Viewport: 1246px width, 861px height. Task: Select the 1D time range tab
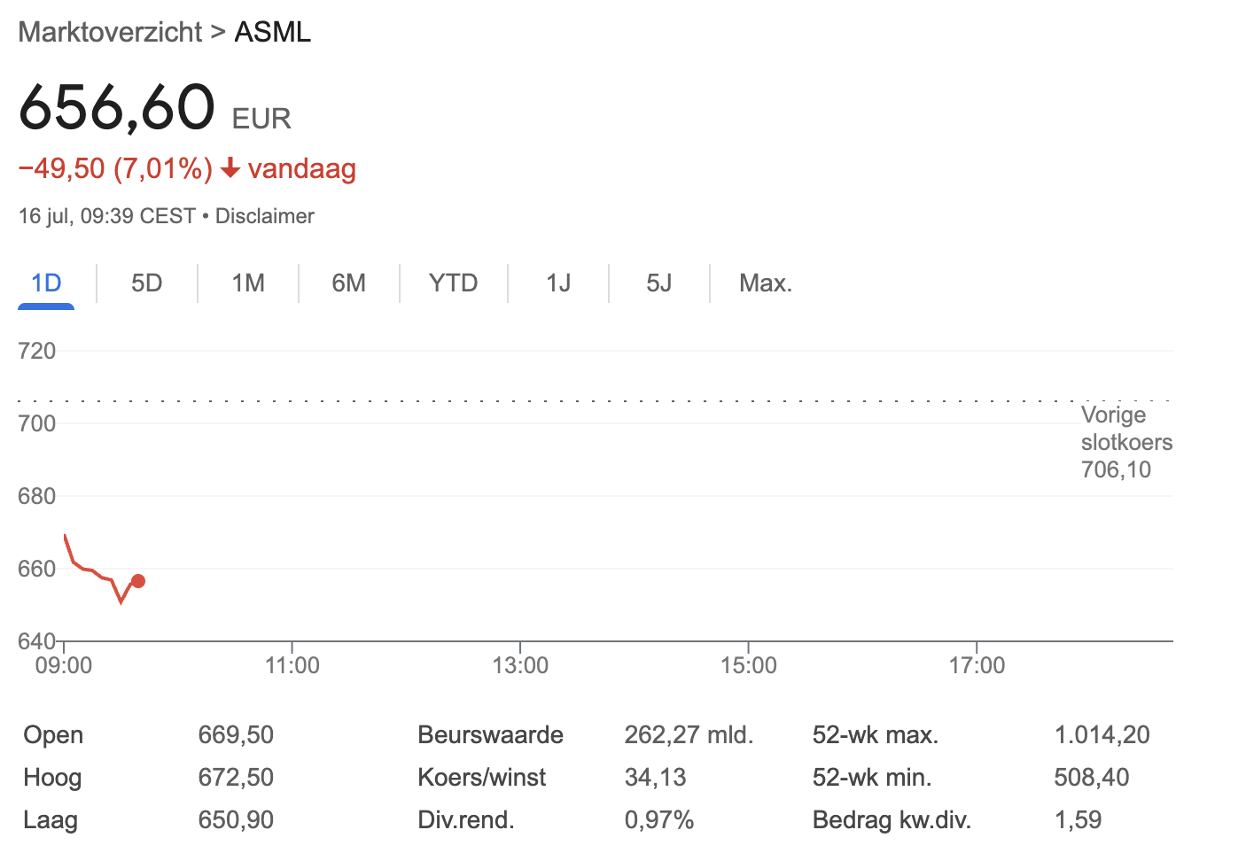46,283
